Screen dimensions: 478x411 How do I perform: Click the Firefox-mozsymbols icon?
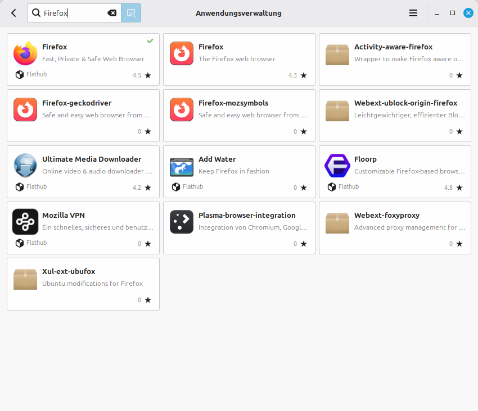[182, 109]
